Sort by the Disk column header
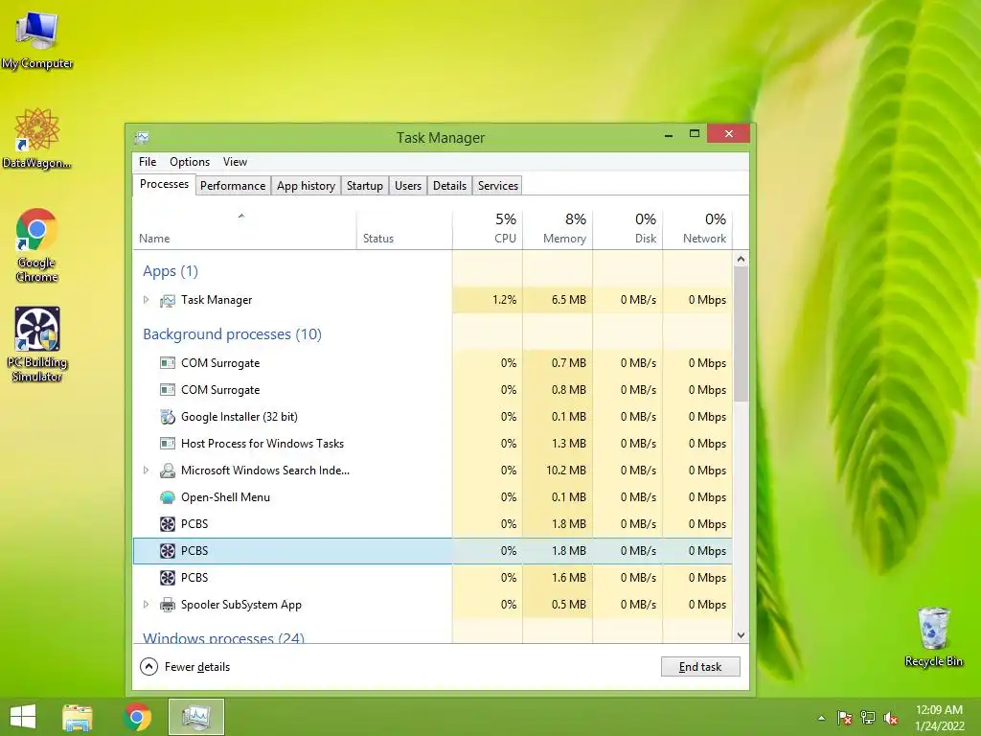The height and width of the screenshot is (736, 981). pyautogui.click(x=627, y=229)
